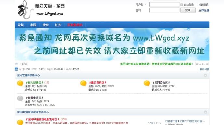The width and height of the screenshot is (224, 125).
Task: Click the 帖子: 4659649 statistic
Action: 55,69
